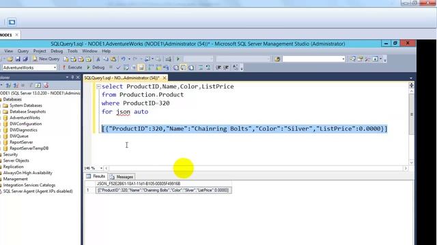
Task: Click the Find in Files icon
Action: coord(277,59)
